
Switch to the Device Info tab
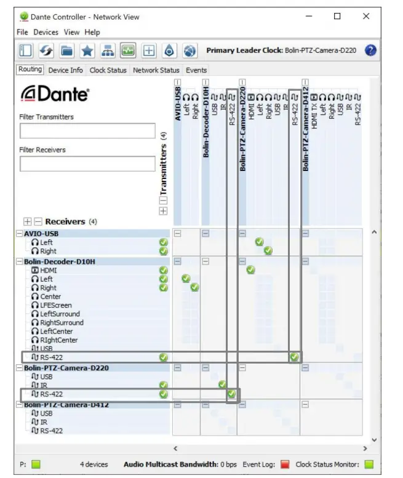[x=66, y=70]
